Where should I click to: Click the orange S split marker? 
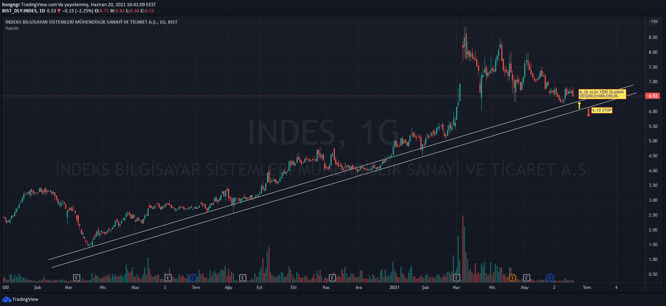512,277
